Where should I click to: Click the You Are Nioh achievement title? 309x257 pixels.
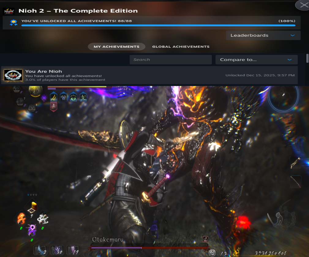43,71
